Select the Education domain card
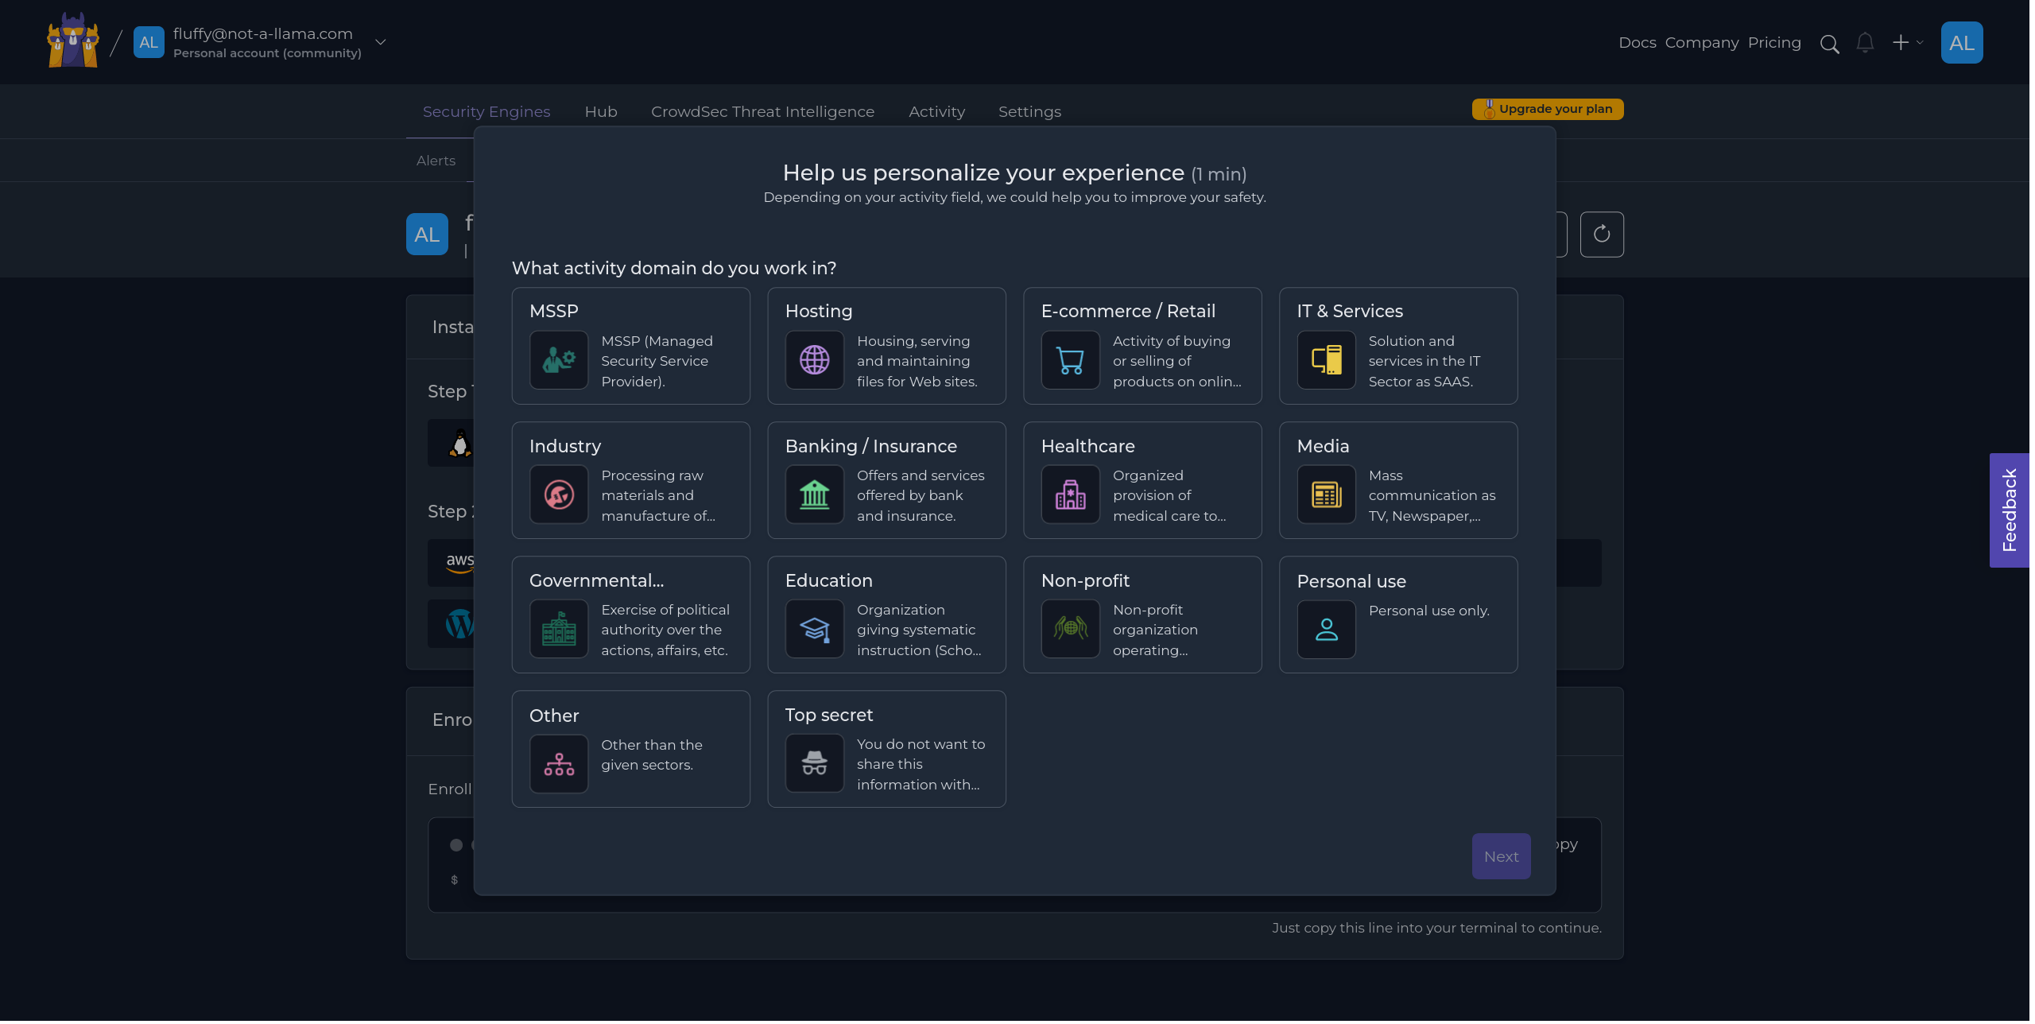 886,614
